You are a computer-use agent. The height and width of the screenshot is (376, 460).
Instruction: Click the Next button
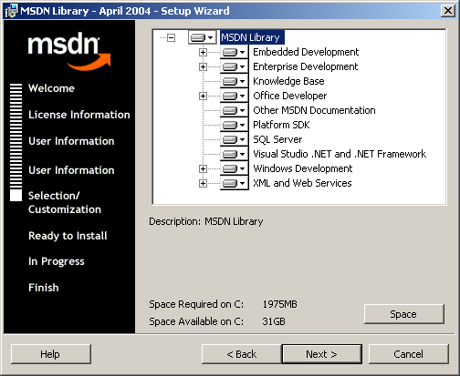pos(322,354)
